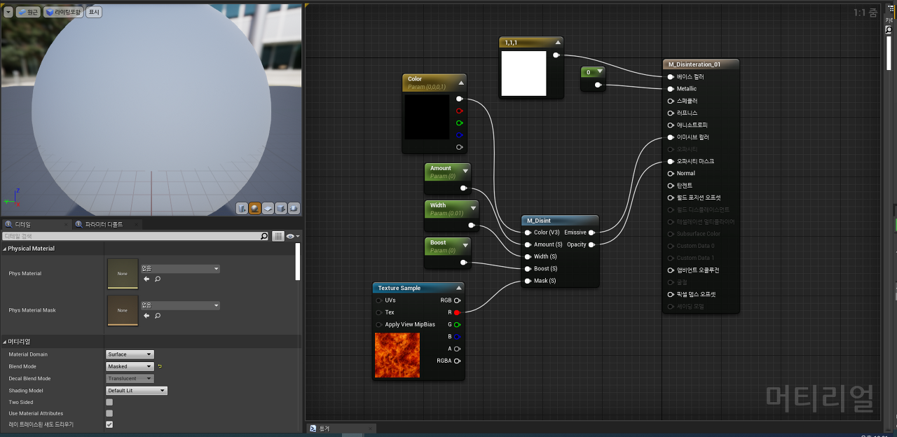Click the 베이스 컬러 base color pin
This screenshot has height=437, width=897.
click(671, 76)
